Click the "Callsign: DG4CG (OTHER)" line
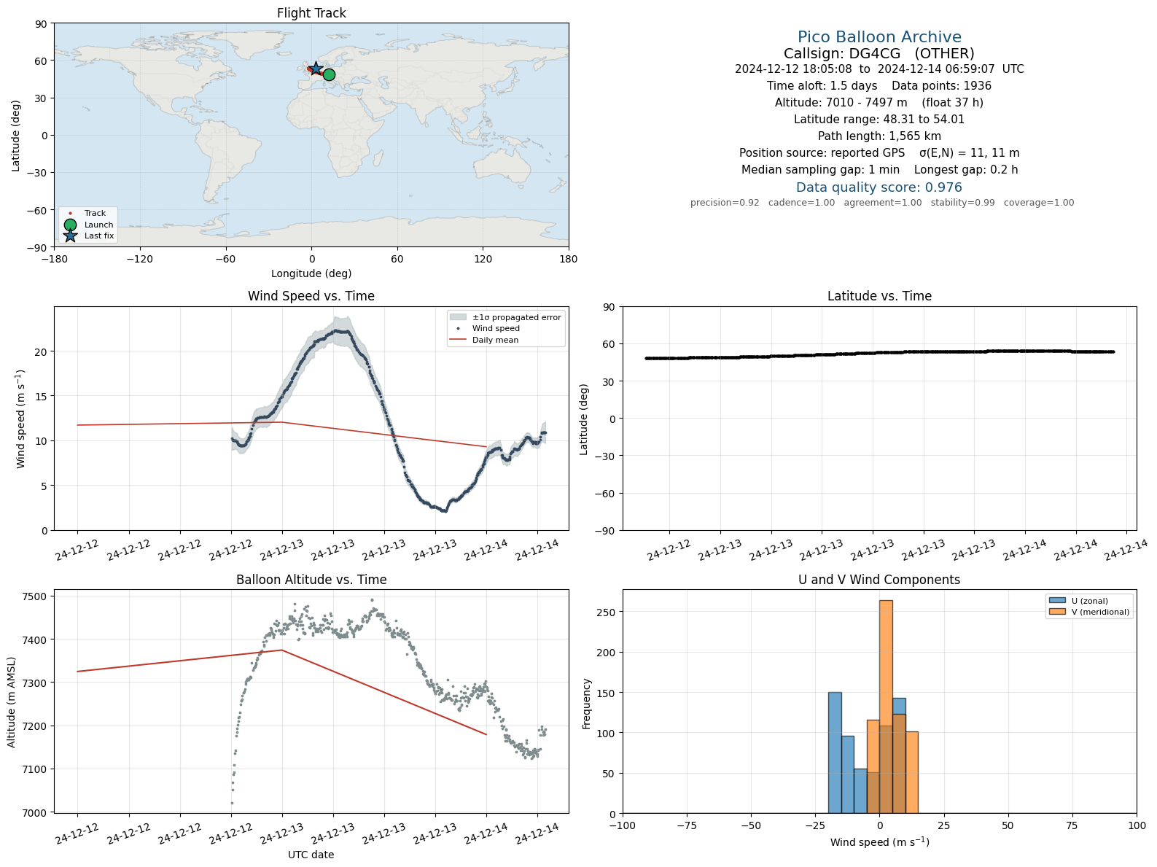The image size is (1157, 867). coord(879,53)
